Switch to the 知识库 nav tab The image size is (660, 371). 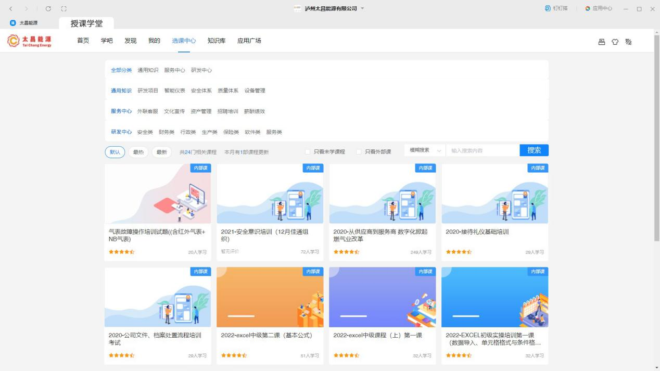click(217, 41)
